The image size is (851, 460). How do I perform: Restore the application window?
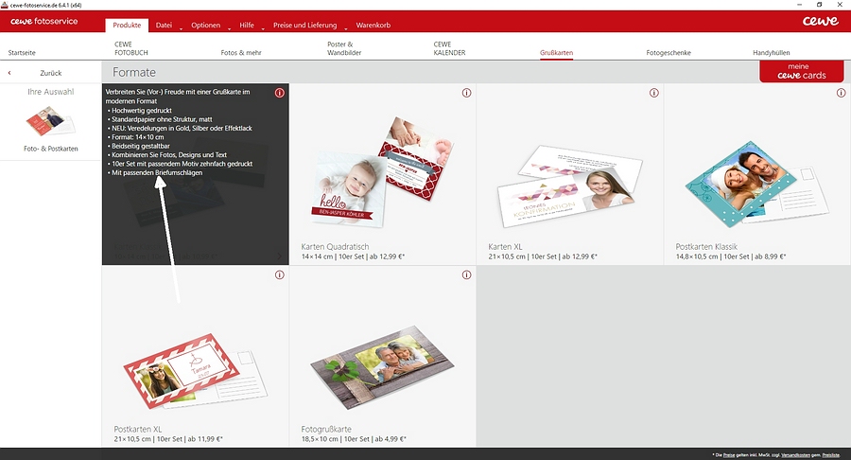coord(819,5)
